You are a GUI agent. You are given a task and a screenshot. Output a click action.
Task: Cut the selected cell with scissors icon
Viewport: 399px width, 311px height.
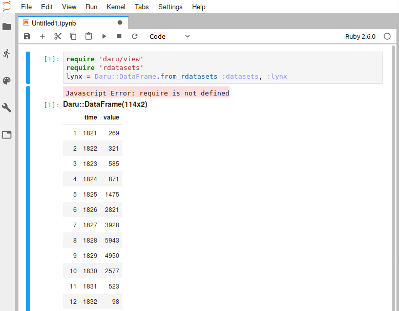click(58, 36)
